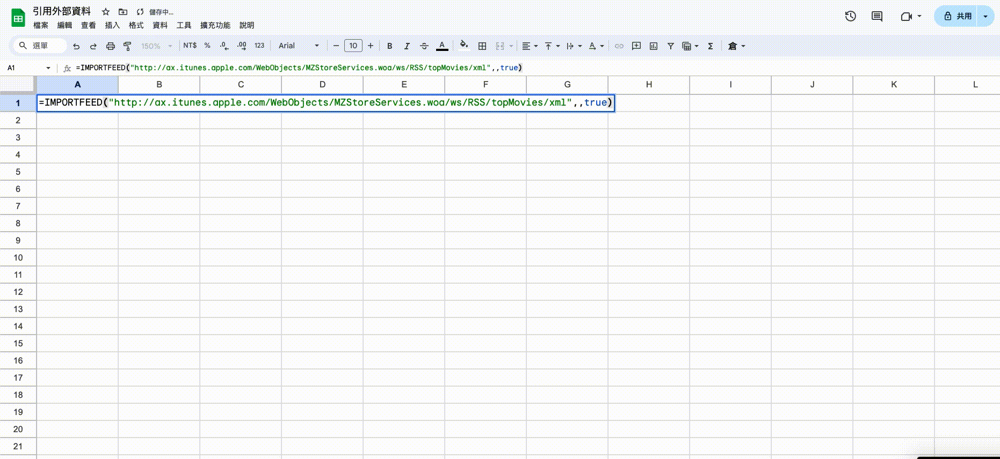Apply NT$ currency format
The width and height of the screenshot is (1000, 459).
190,46
